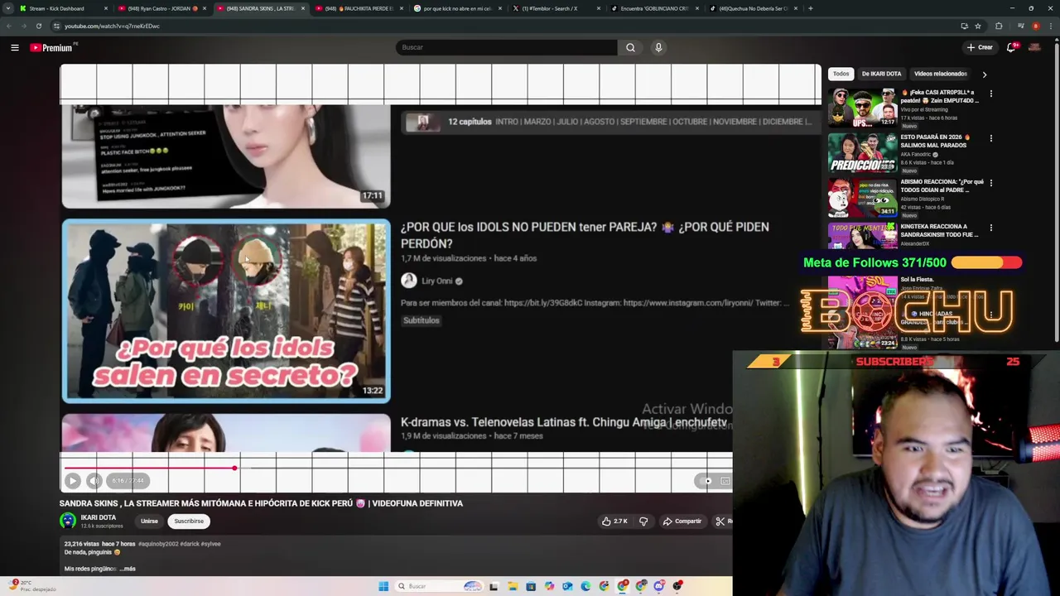Close the SANDRA SKINS browser tab
Screen dimensions: 1060x596
click(302, 8)
